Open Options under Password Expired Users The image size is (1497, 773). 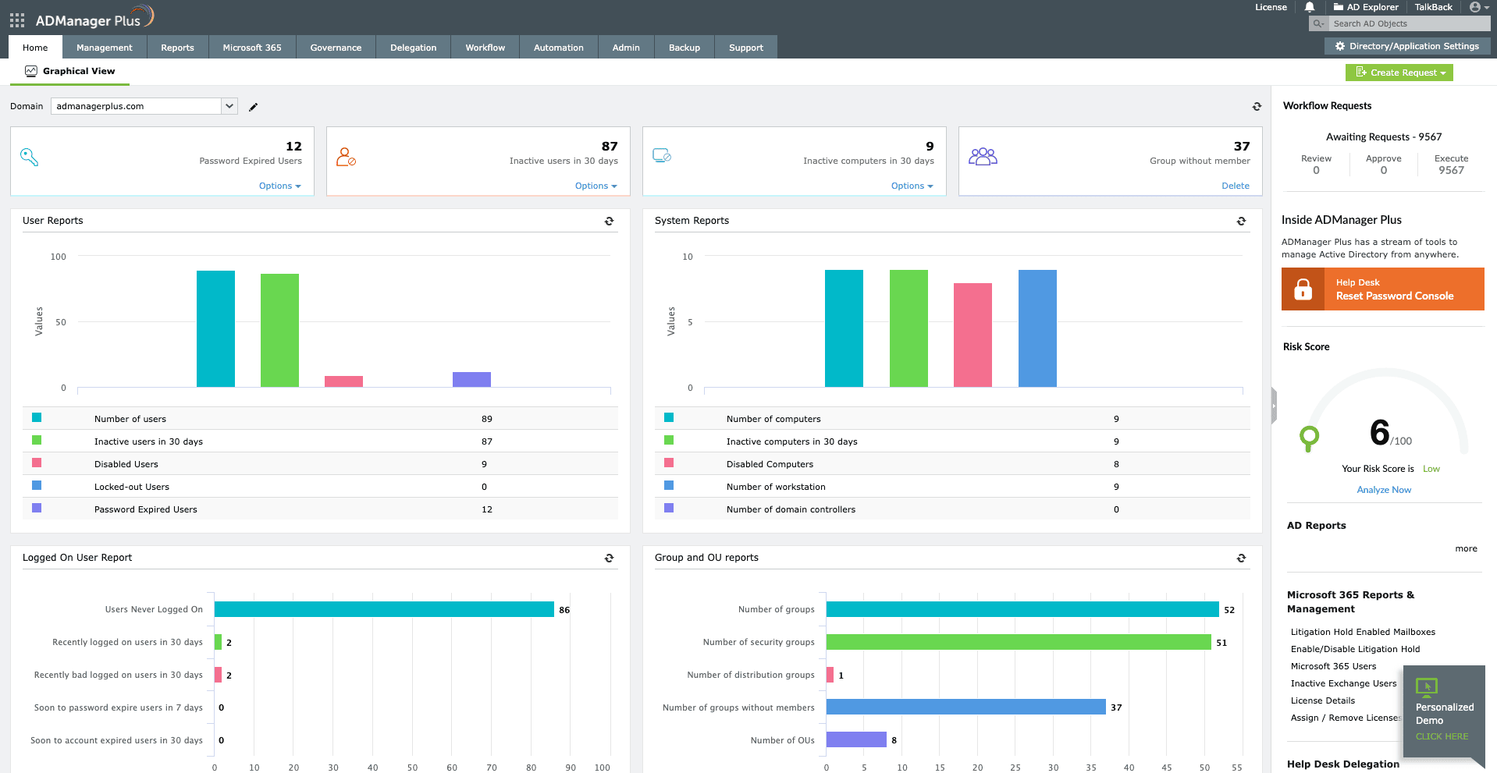(279, 186)
